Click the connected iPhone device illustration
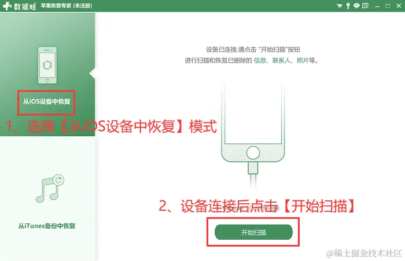The image size is (405, 261). [253, 123]
